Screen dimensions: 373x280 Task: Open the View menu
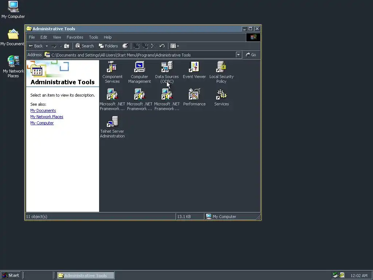coord(57,37)
